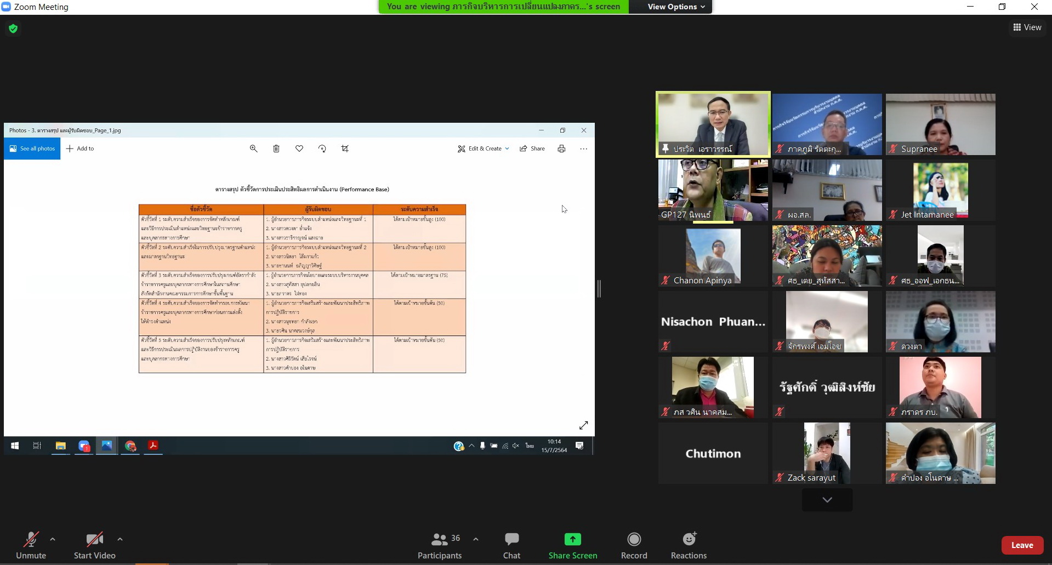Start recording with Record button
Screen dimensions: 1052x565
[x=634, y=545]
